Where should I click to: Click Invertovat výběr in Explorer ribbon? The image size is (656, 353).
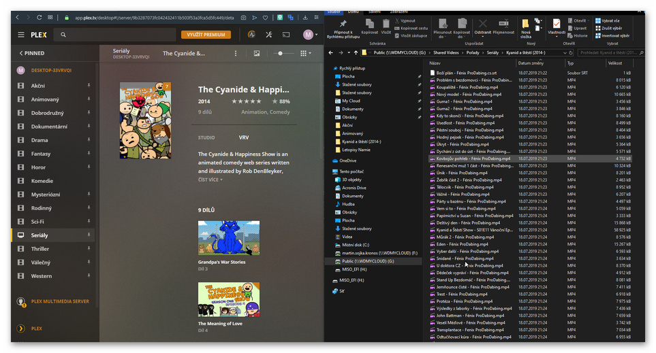coord(612,35)
